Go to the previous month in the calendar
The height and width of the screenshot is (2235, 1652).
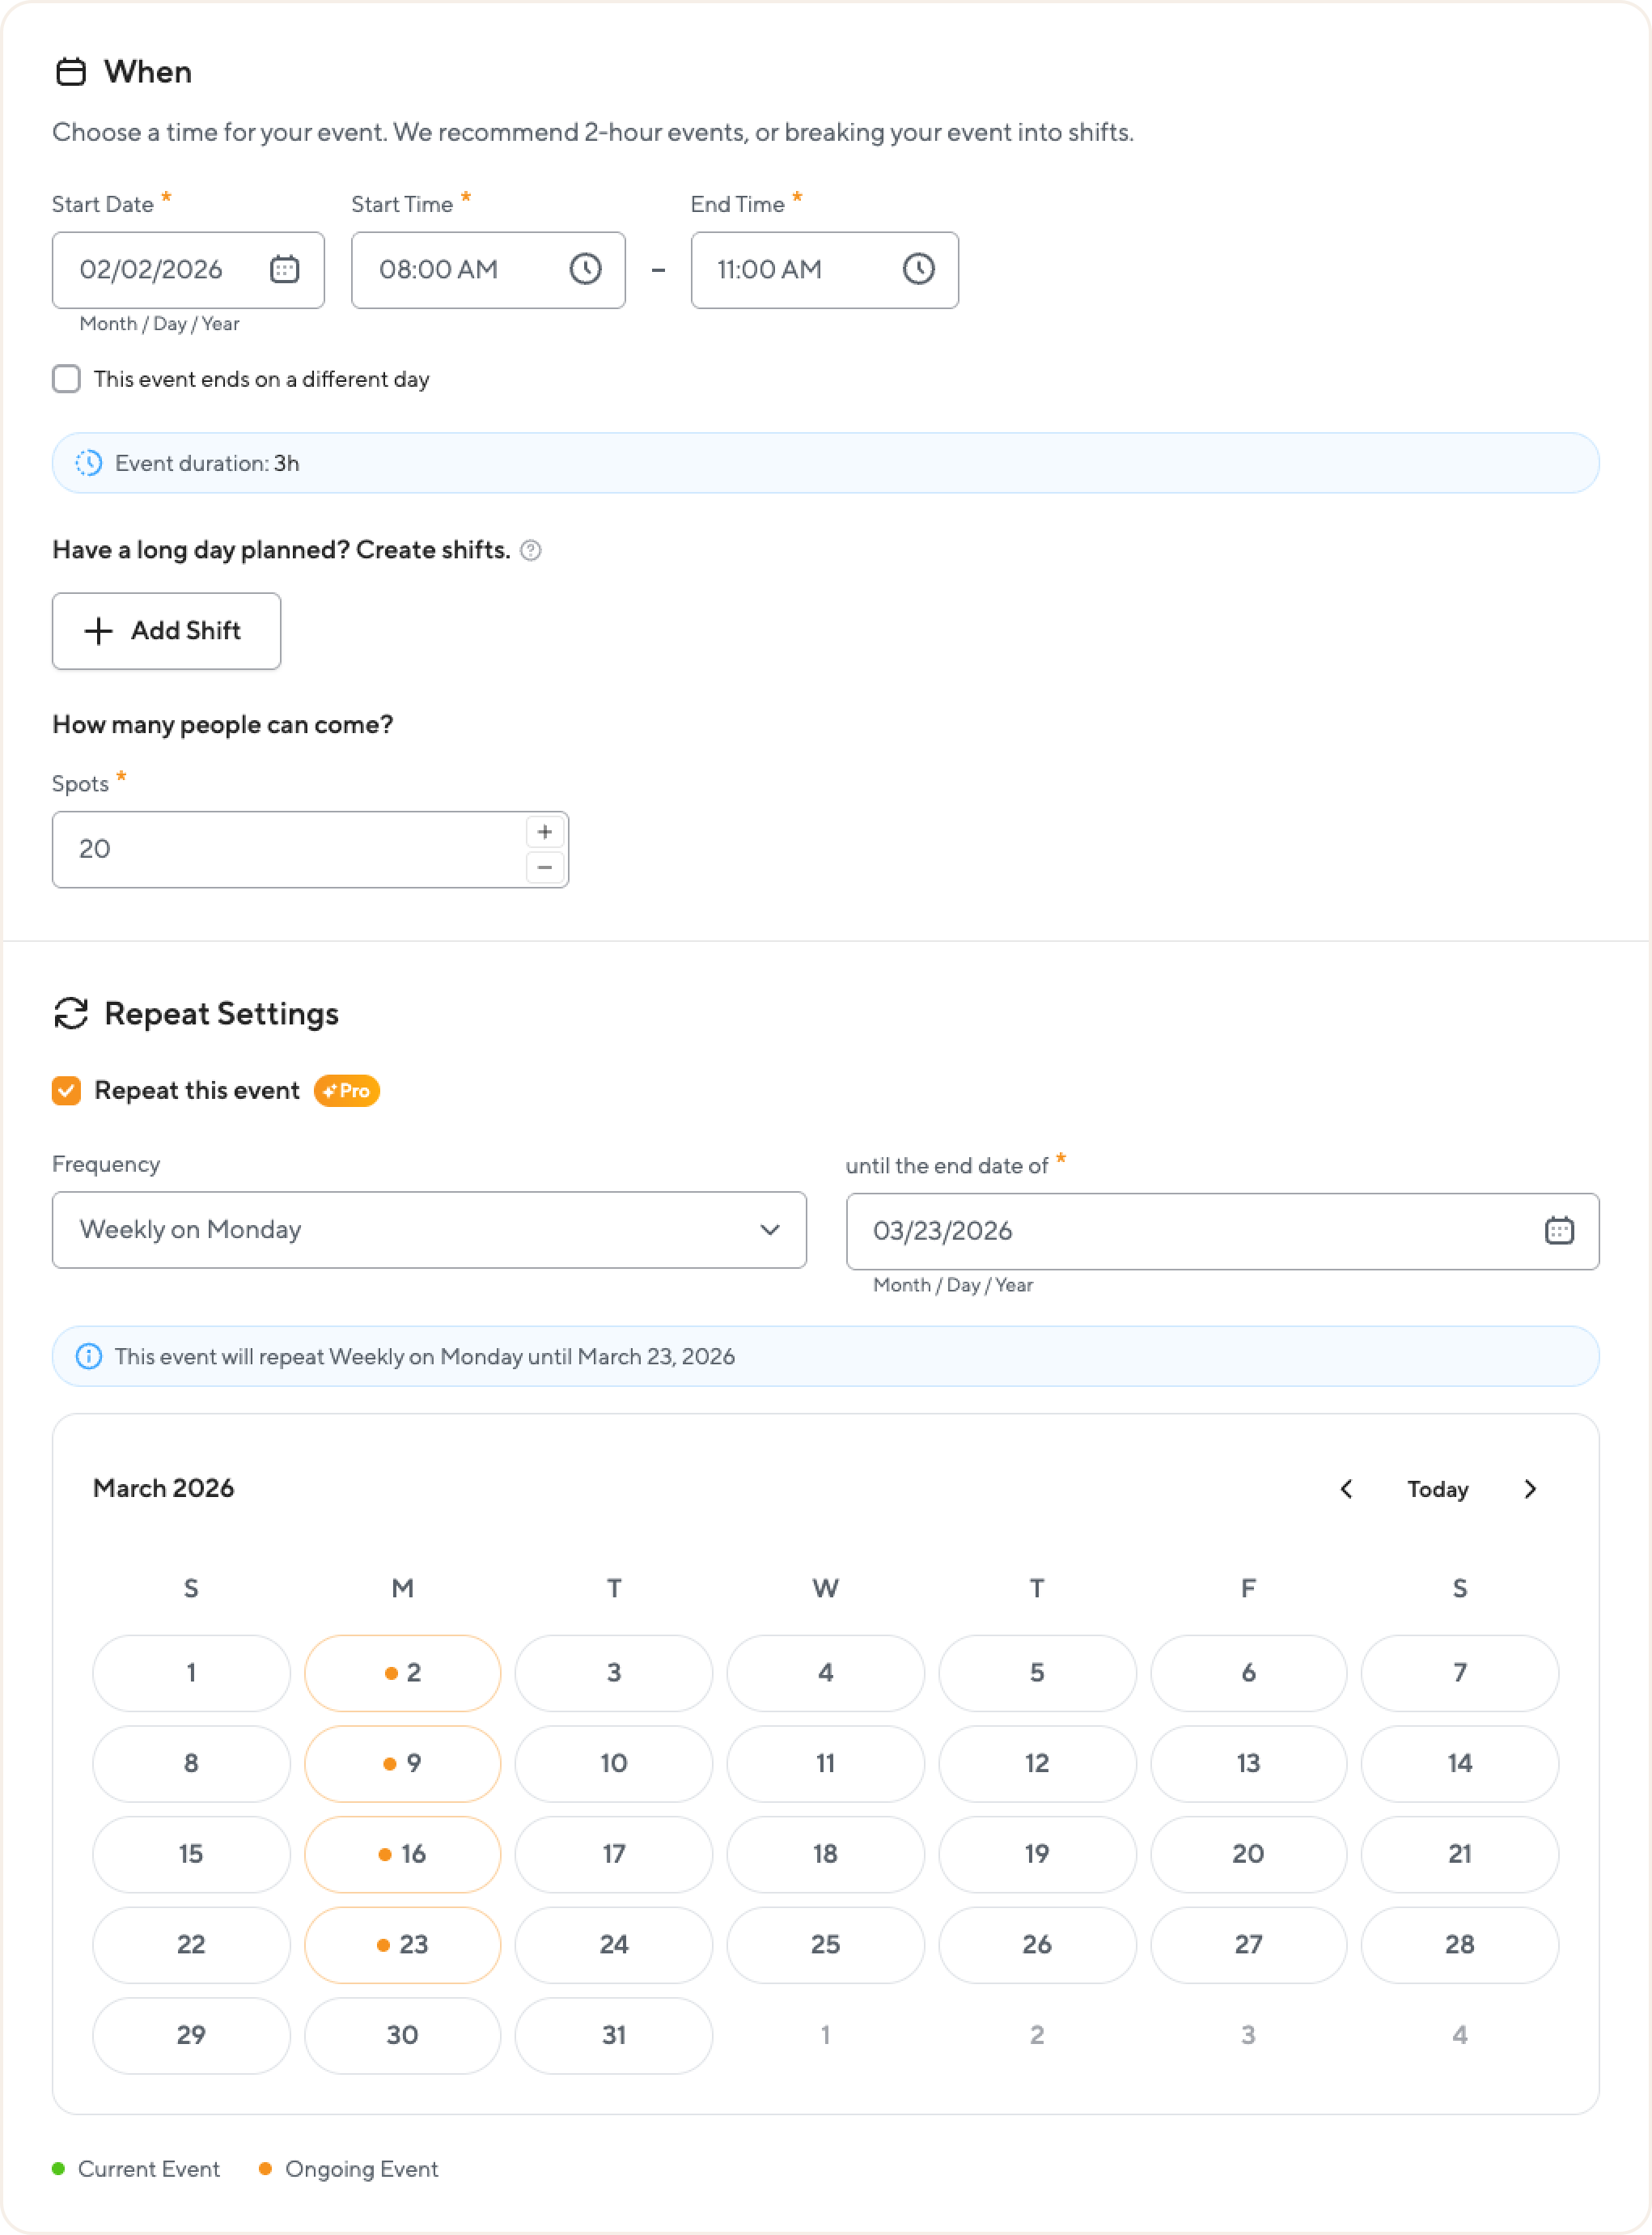tap(1346, 1489)
